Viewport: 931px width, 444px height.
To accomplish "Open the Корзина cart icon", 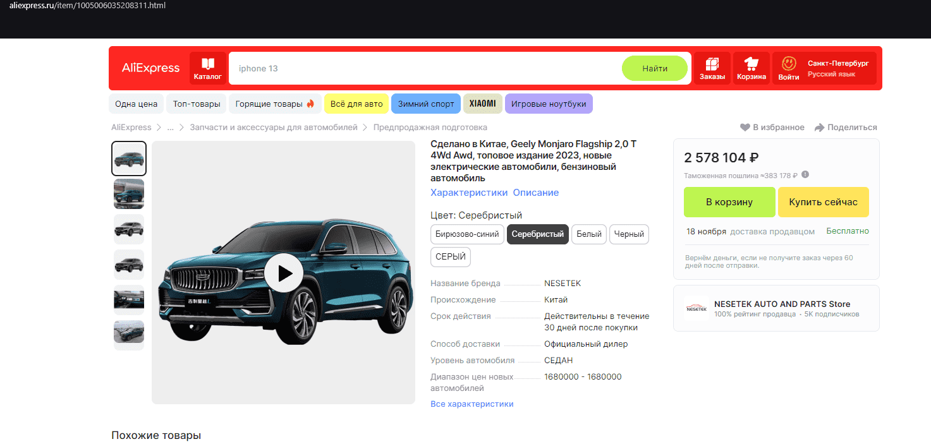I will click(x=751, y=68).
